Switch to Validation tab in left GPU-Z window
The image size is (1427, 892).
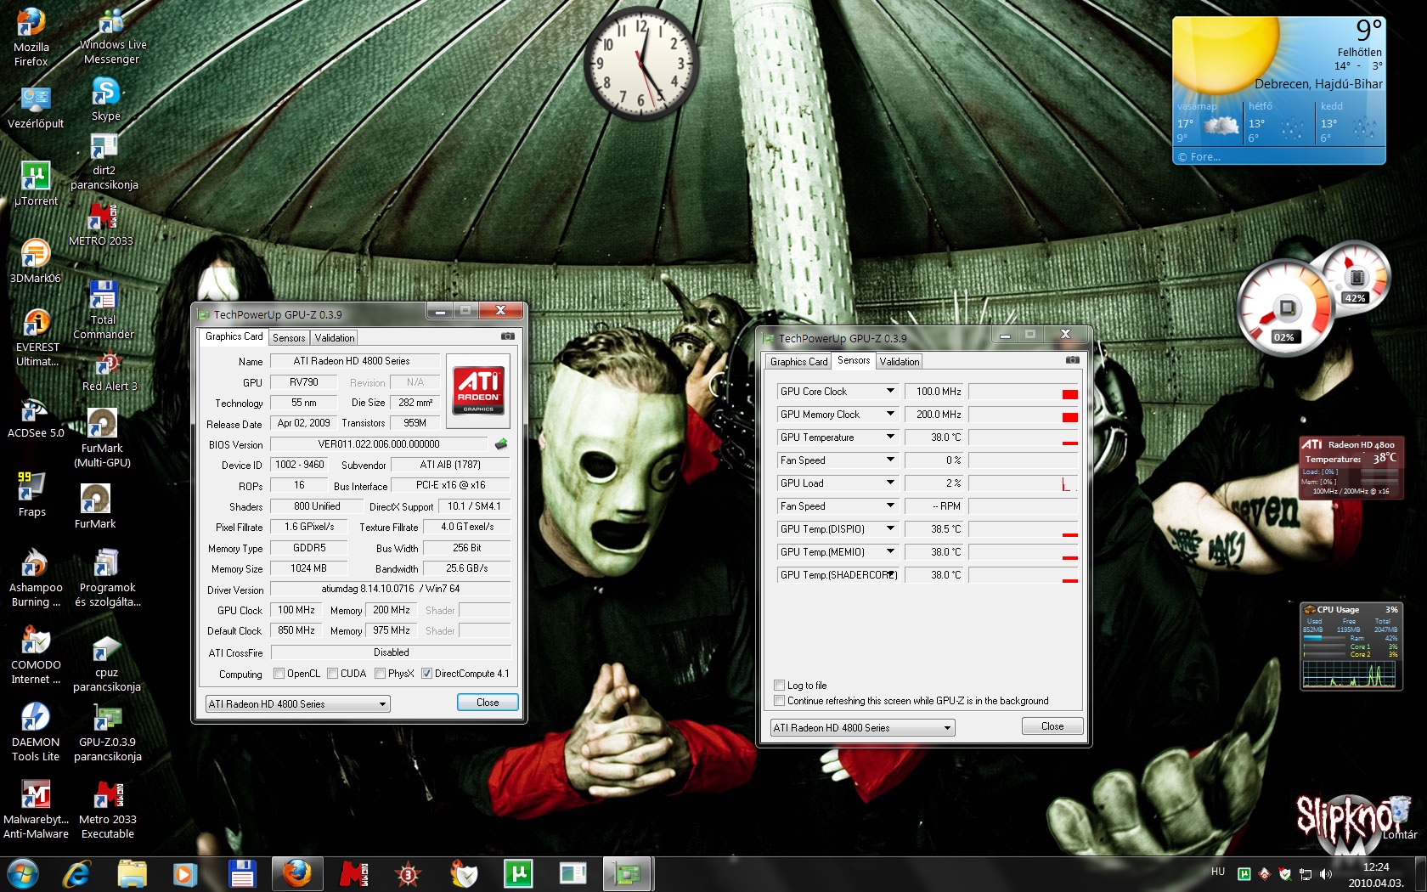335,338
